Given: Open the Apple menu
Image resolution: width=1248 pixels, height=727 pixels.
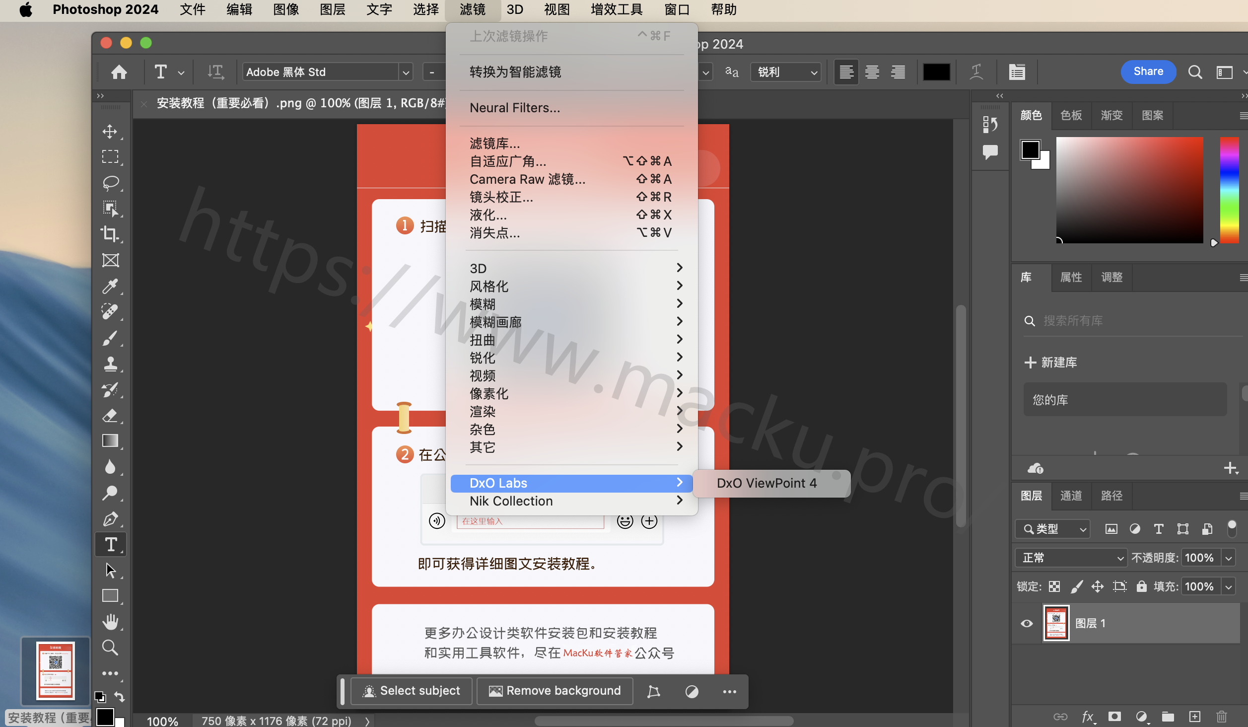Looking at the screenshot, I should tap(26, 9).
